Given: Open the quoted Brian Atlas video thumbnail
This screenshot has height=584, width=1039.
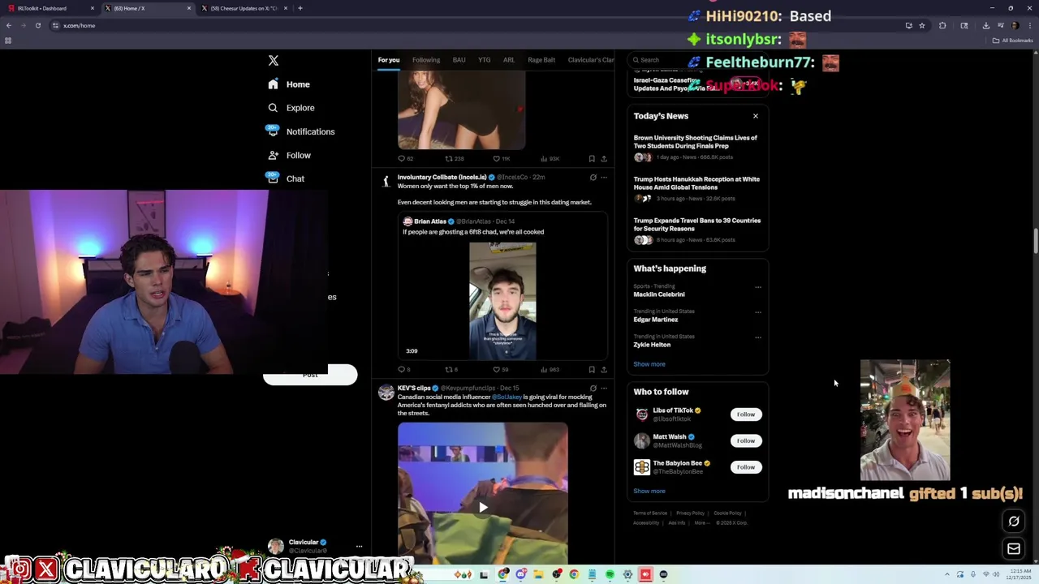Looking at the screenshot, I should (502, 301).
